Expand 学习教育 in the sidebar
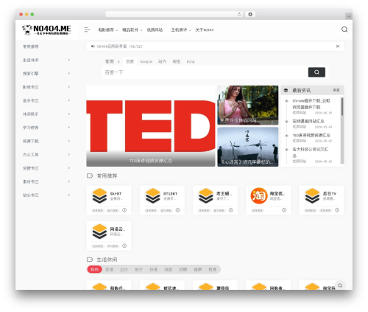368x312 pixels. [46, 128]
